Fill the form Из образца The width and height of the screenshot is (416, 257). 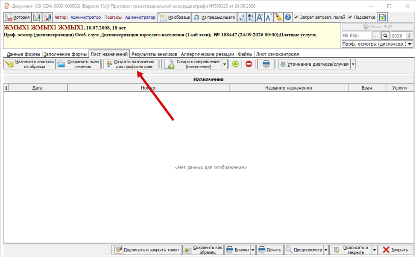pyautogui.click(x=175, y=18)
